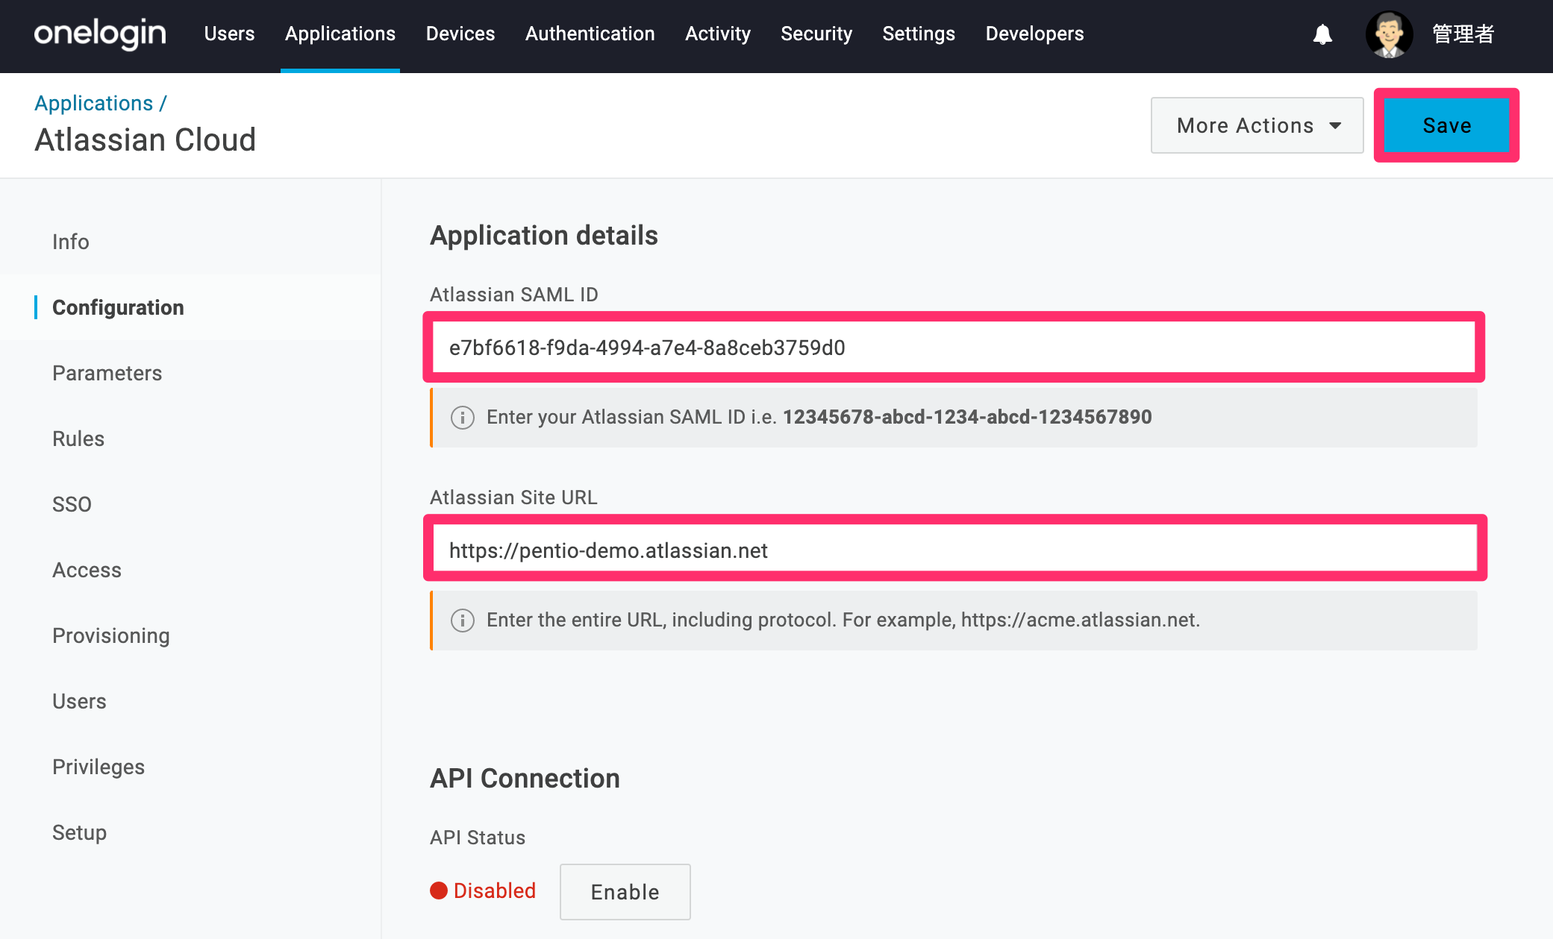Open the Users sidebar tab

coord(79,701)
